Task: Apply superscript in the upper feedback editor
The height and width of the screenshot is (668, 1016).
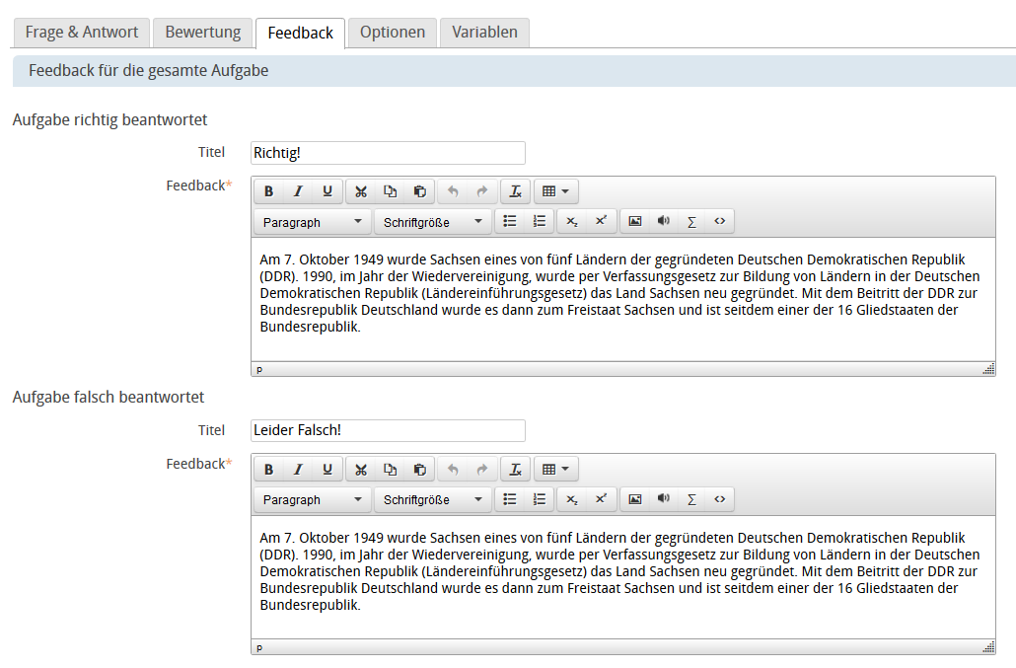Action: click(601, 222)
